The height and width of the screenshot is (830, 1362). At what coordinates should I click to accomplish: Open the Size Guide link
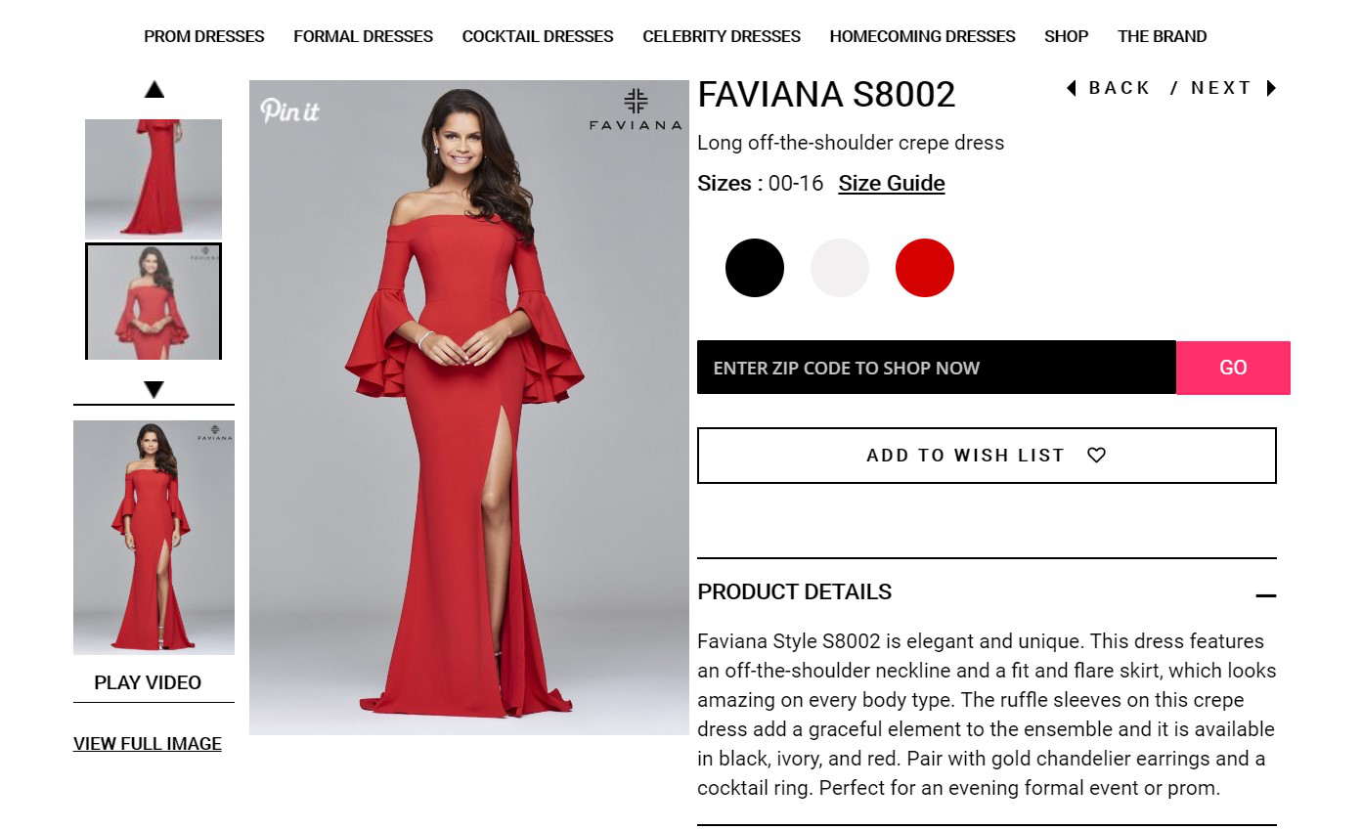892,183
